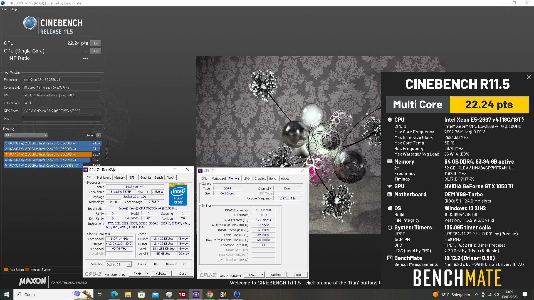Expand the Ranking CPU dropdown
Screen dimensions: 534x300
coord(26,135)
